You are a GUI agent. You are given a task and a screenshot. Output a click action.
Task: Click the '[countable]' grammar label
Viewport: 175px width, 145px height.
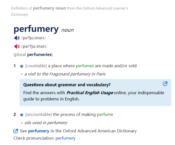coord(36,66)
